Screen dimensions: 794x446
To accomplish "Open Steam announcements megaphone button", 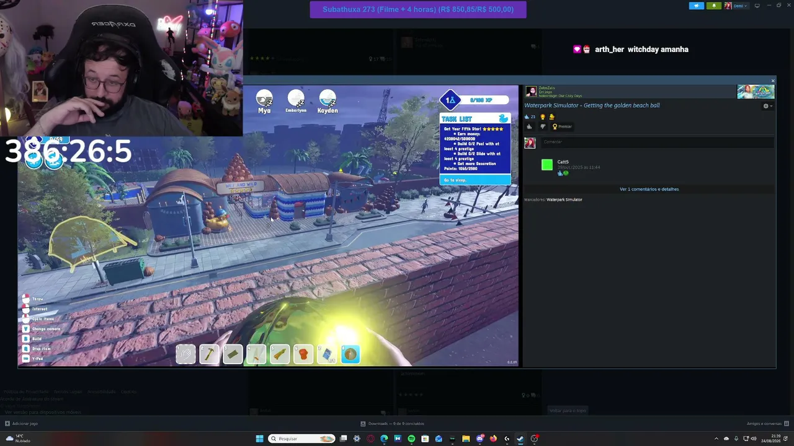I will [697, 6].
